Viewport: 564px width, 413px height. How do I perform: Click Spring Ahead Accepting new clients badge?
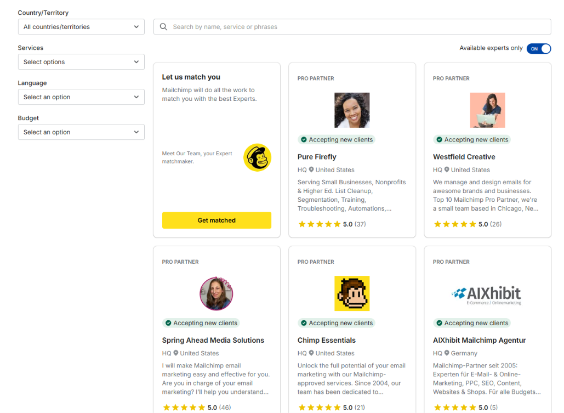click(201, 323)
